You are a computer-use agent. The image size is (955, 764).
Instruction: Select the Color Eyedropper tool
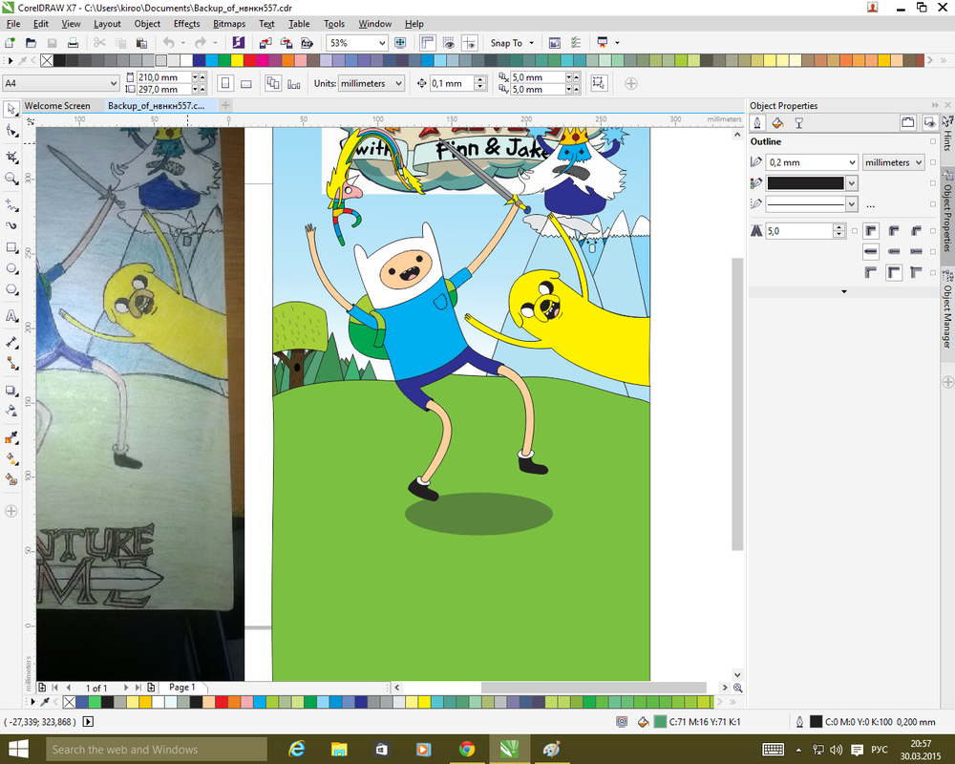[x=11, y=437]
